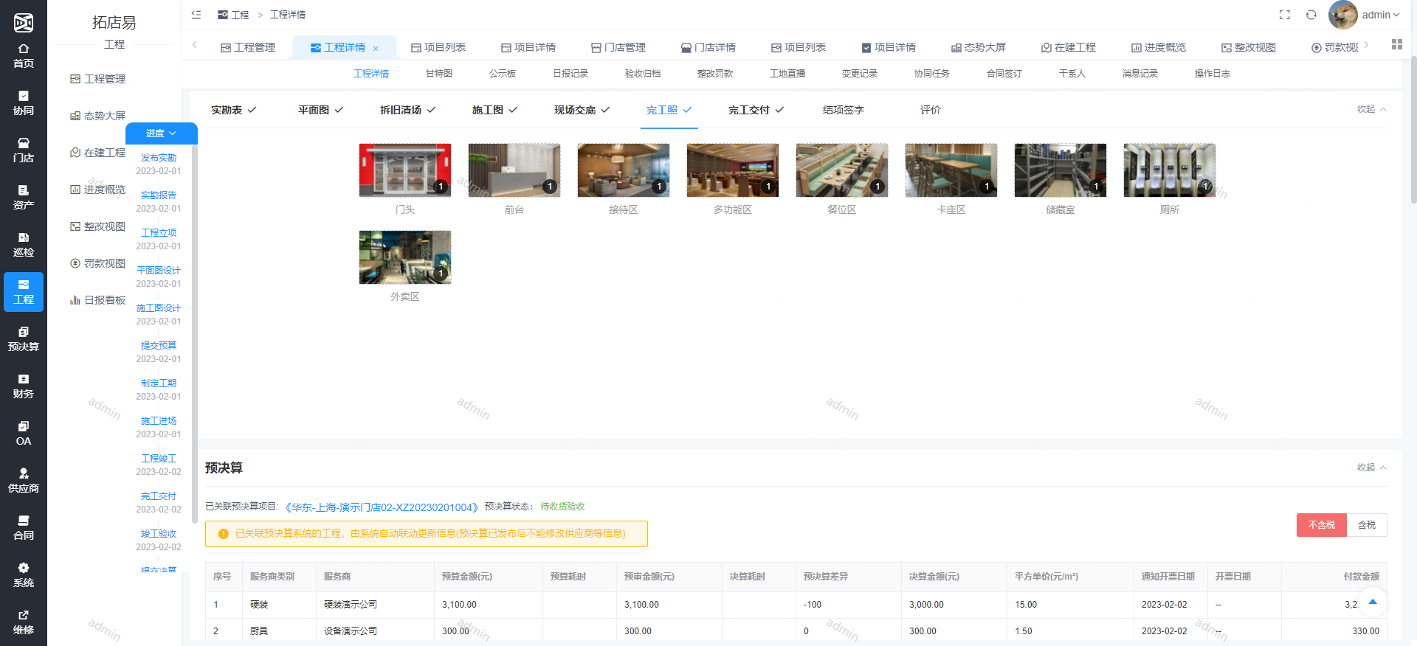Open the 供应商 supplier module icon

coord(24,480)
